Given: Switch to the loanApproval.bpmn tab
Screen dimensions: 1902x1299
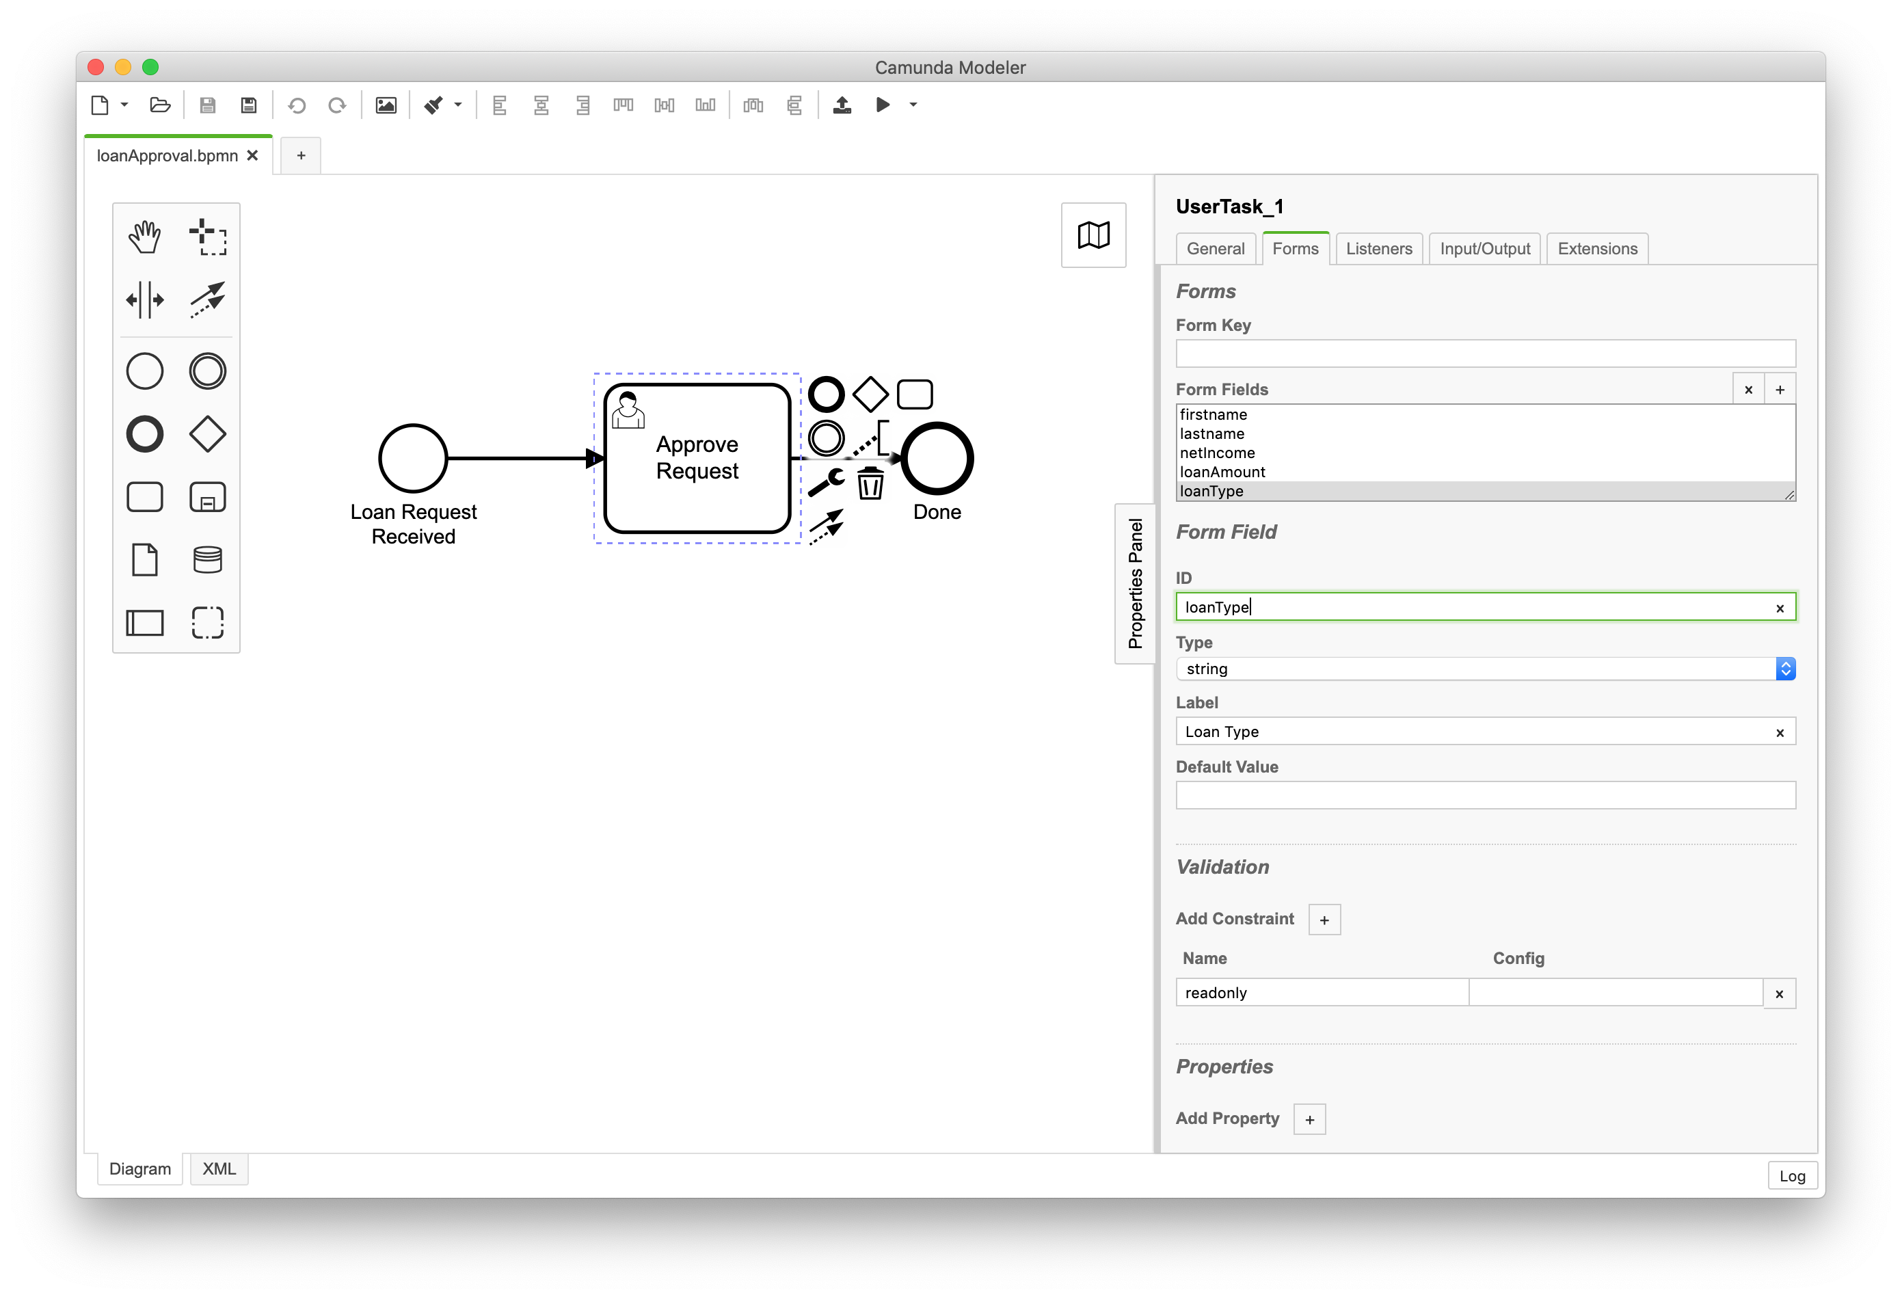Looking at the screenshot, I should 167,155.
